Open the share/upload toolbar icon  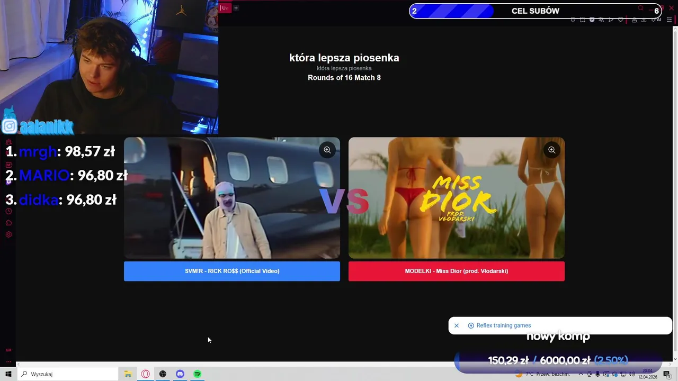click(634, 20)
